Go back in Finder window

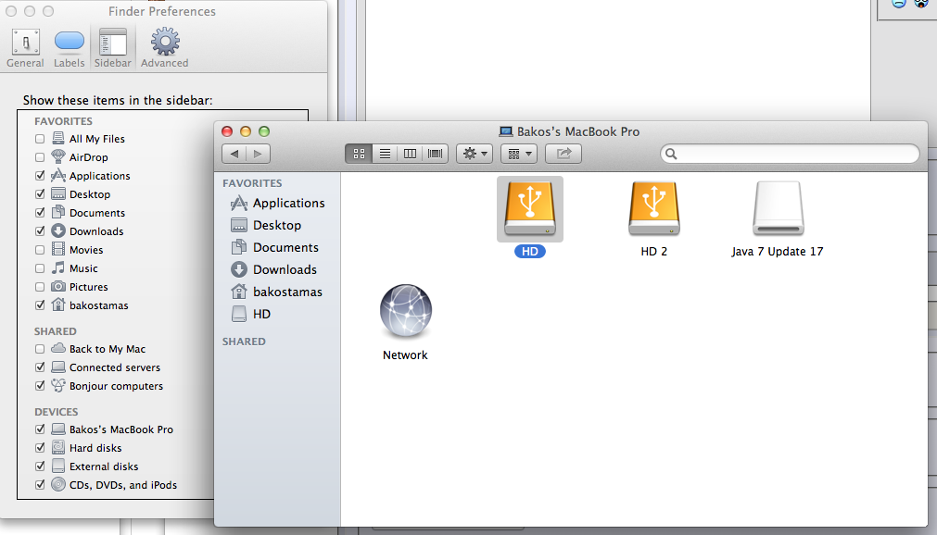[x=234, y=154]
